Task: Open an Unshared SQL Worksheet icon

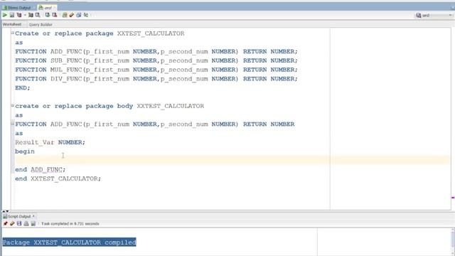Action: click(x=65, y=15)
